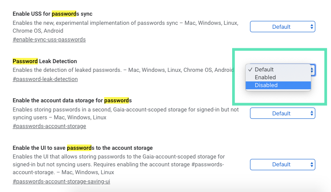Click the Password Leak Detection select arrows
The width and height of the screenshot is (331, 192).
[x=312, y=70]
